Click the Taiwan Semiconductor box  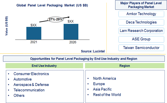pos(141,48)
